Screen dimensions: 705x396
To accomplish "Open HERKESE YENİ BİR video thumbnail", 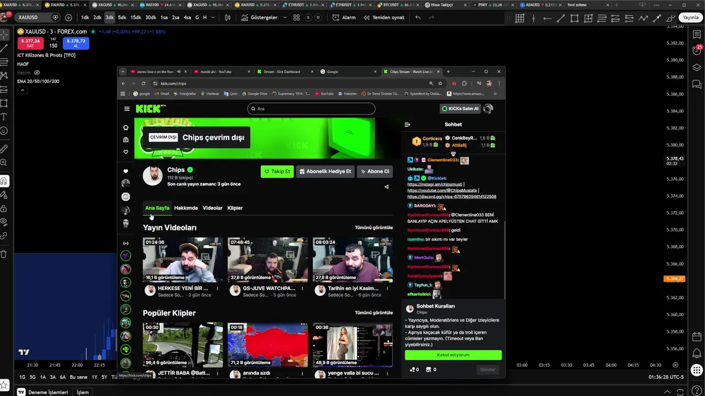I will [183, 260].
